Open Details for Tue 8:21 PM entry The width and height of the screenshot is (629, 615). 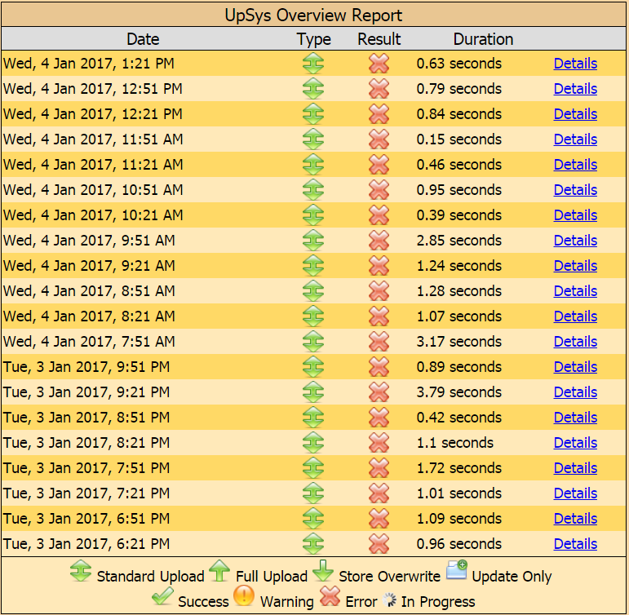pos(575,443)
